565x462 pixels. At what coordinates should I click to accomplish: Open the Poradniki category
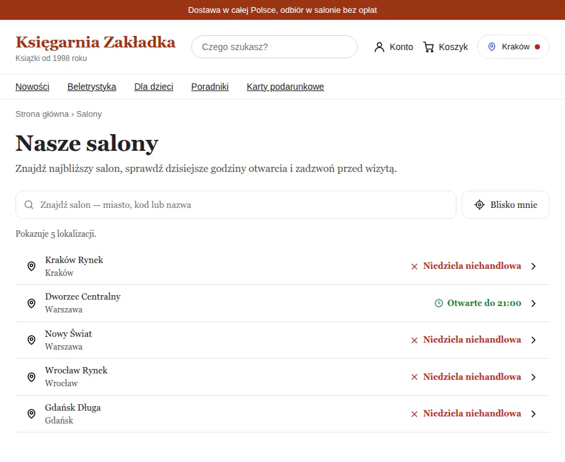point(210,87)
